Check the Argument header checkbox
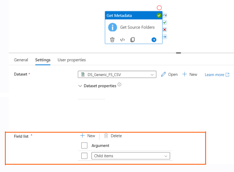234x172 pixels. (x=84, y=145)
